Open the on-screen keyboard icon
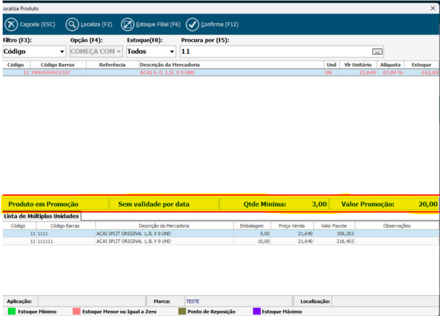The height and width of the screenshot is (316, 440). pyautogui.click(x=377, y=52)
